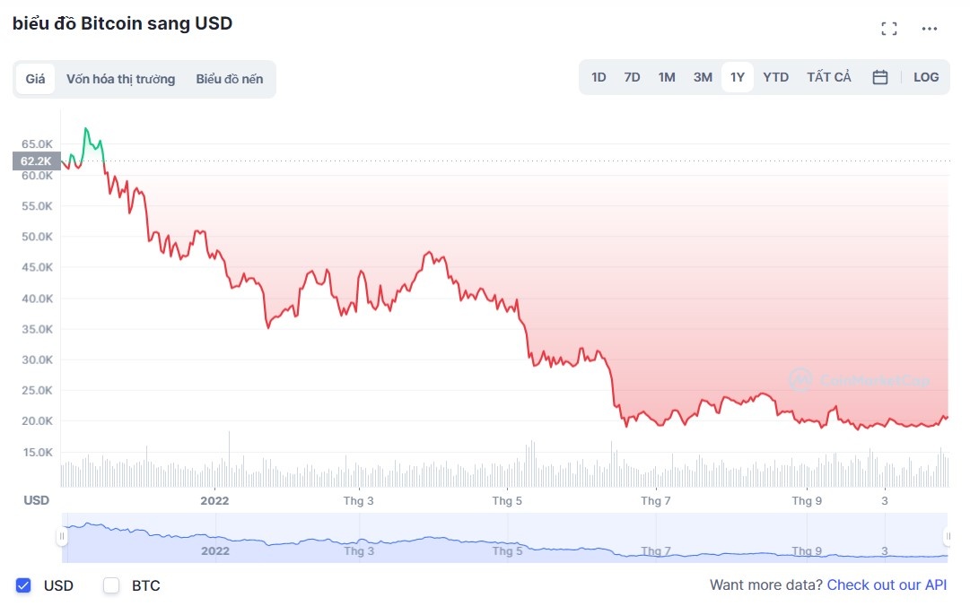Switch chart to TẤT CẢ range

[x=828, y=77]
